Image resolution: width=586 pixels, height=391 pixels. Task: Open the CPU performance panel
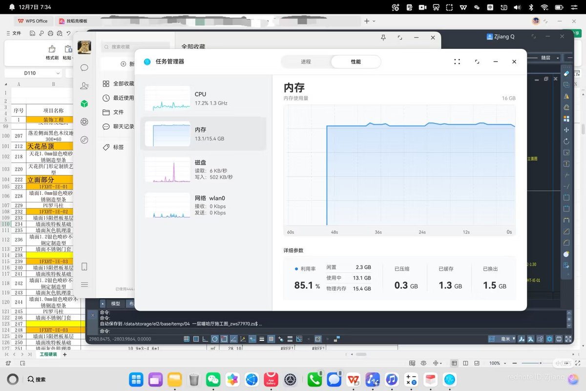click(203, 98)
